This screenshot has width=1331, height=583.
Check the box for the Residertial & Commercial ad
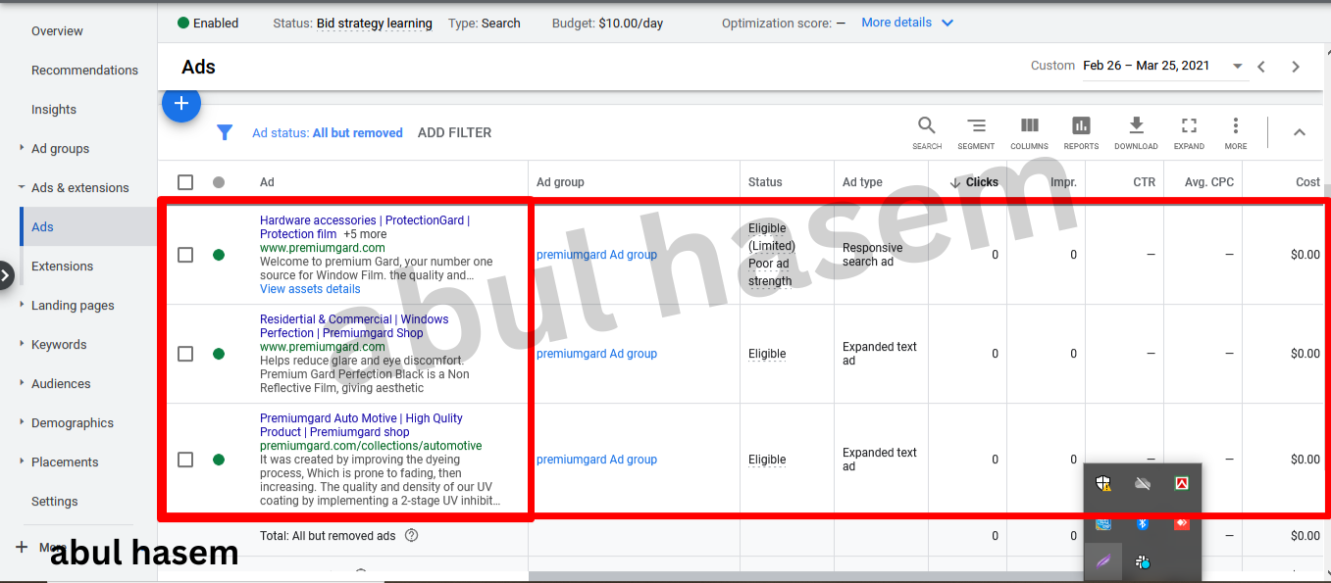185,354
